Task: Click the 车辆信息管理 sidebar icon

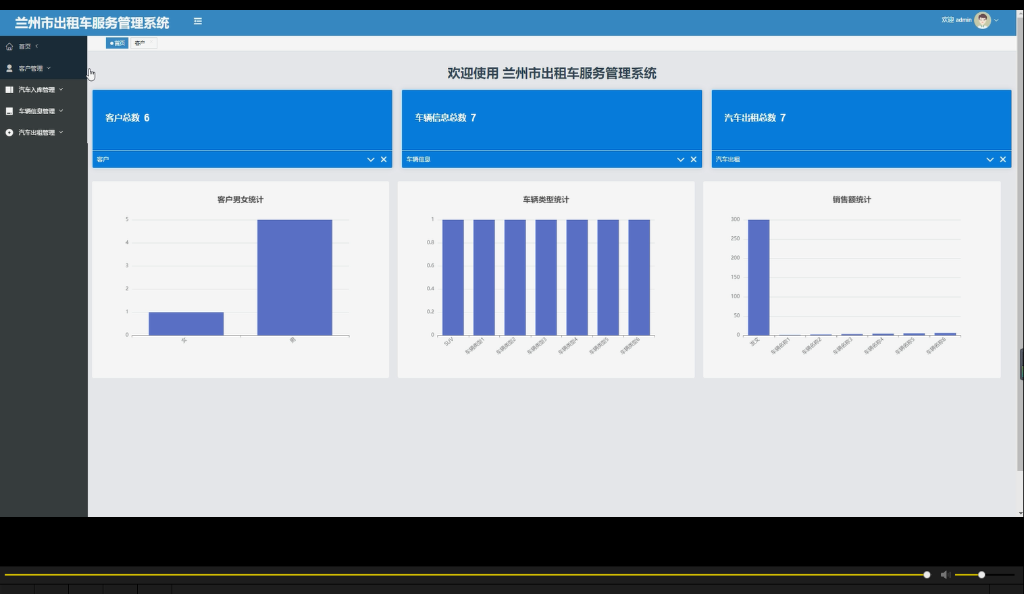Action: coord(9,111)
